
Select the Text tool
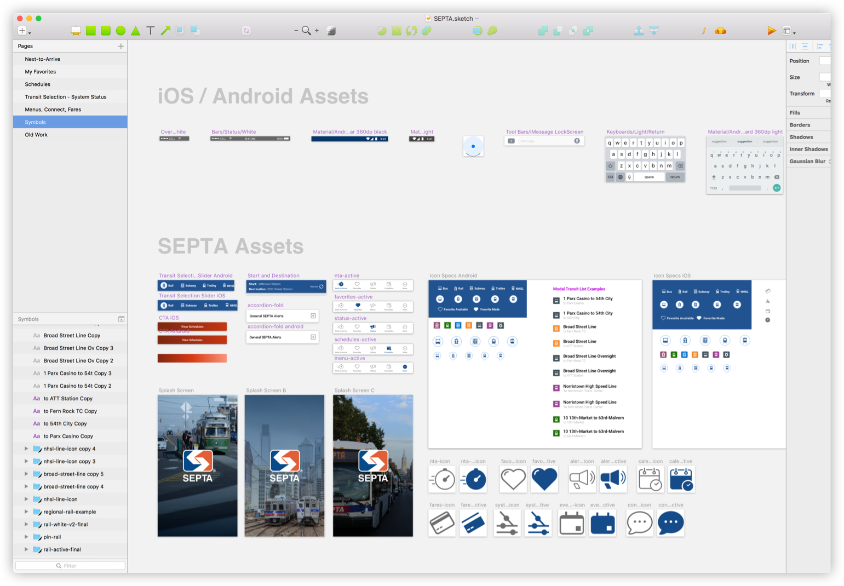click(x=151, y=31)
